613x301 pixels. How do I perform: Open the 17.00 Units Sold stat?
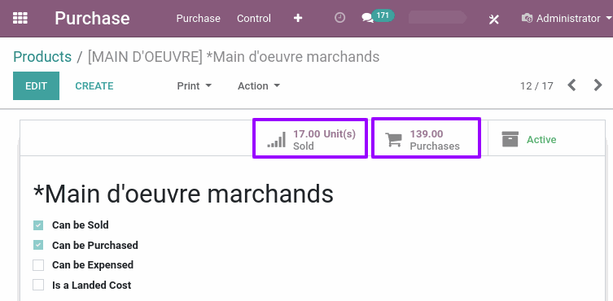coord(310,139)
